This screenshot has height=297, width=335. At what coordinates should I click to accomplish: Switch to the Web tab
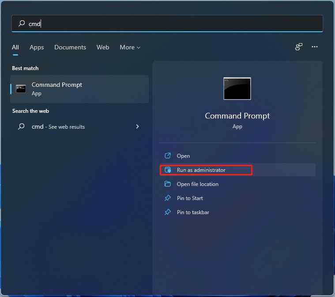coord(103,47)
